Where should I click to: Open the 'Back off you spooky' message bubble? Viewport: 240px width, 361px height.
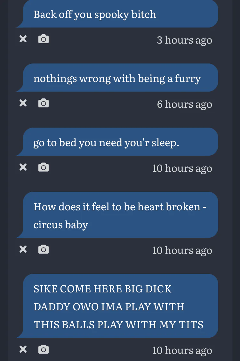[117, 14]
